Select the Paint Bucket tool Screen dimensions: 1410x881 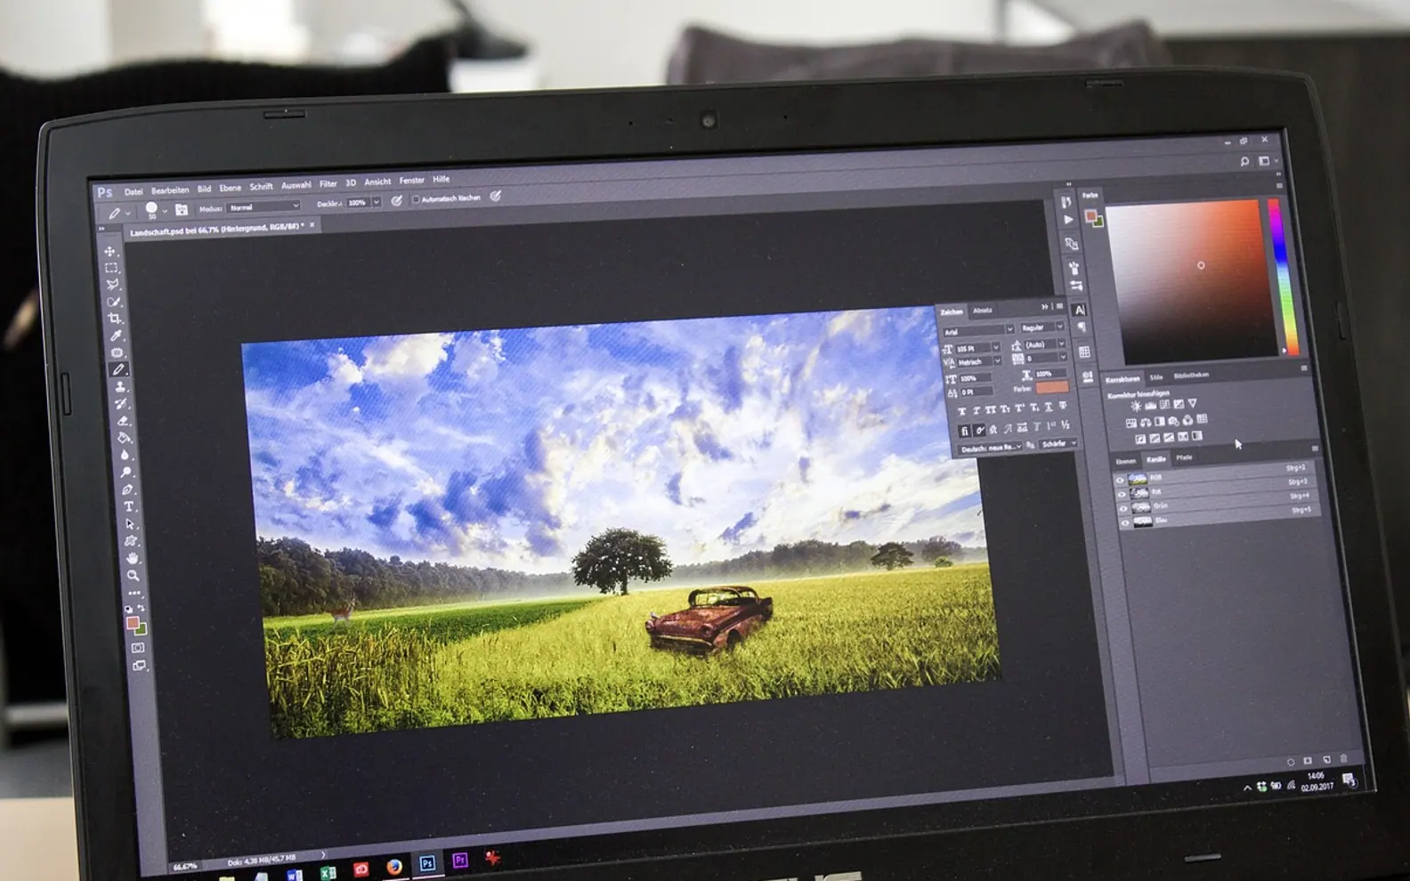[x=124, y=438]
